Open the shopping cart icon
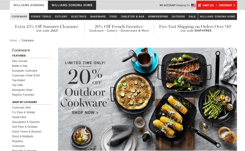 200,5
